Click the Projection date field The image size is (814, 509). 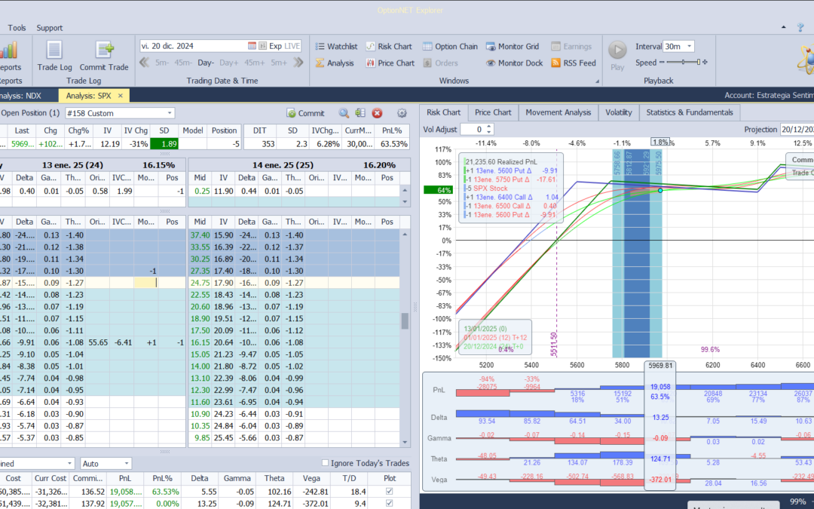(x=797, y=130)
